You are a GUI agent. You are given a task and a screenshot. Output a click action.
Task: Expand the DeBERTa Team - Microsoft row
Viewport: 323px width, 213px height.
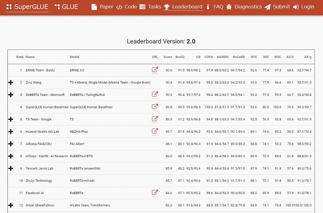coord(11,95)
